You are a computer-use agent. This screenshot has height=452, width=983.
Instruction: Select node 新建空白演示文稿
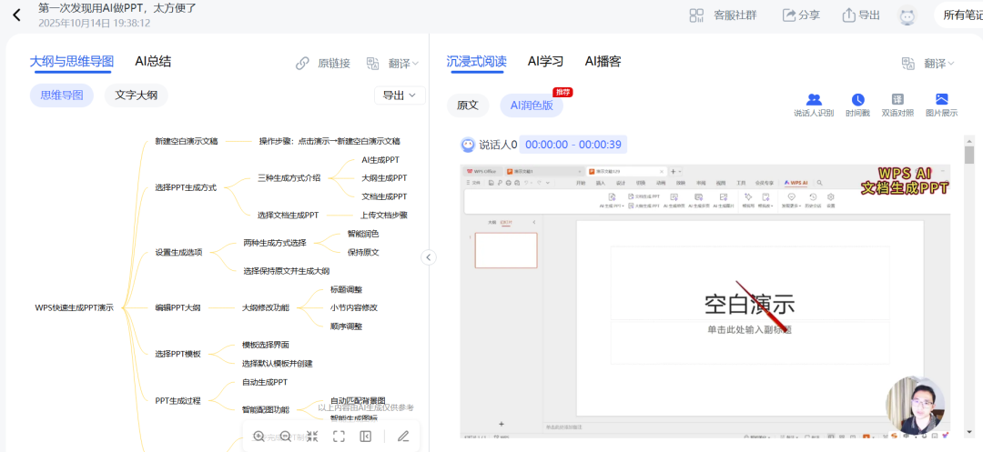(187, 142)
